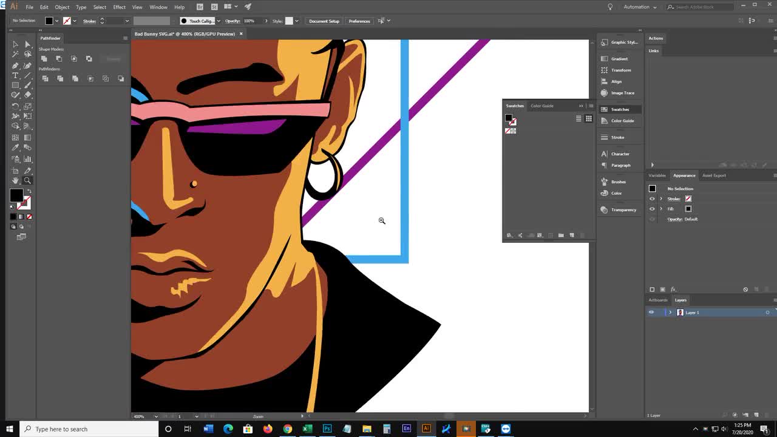
Task: Open Brushes panel from dock
Action: pos(614,181)
